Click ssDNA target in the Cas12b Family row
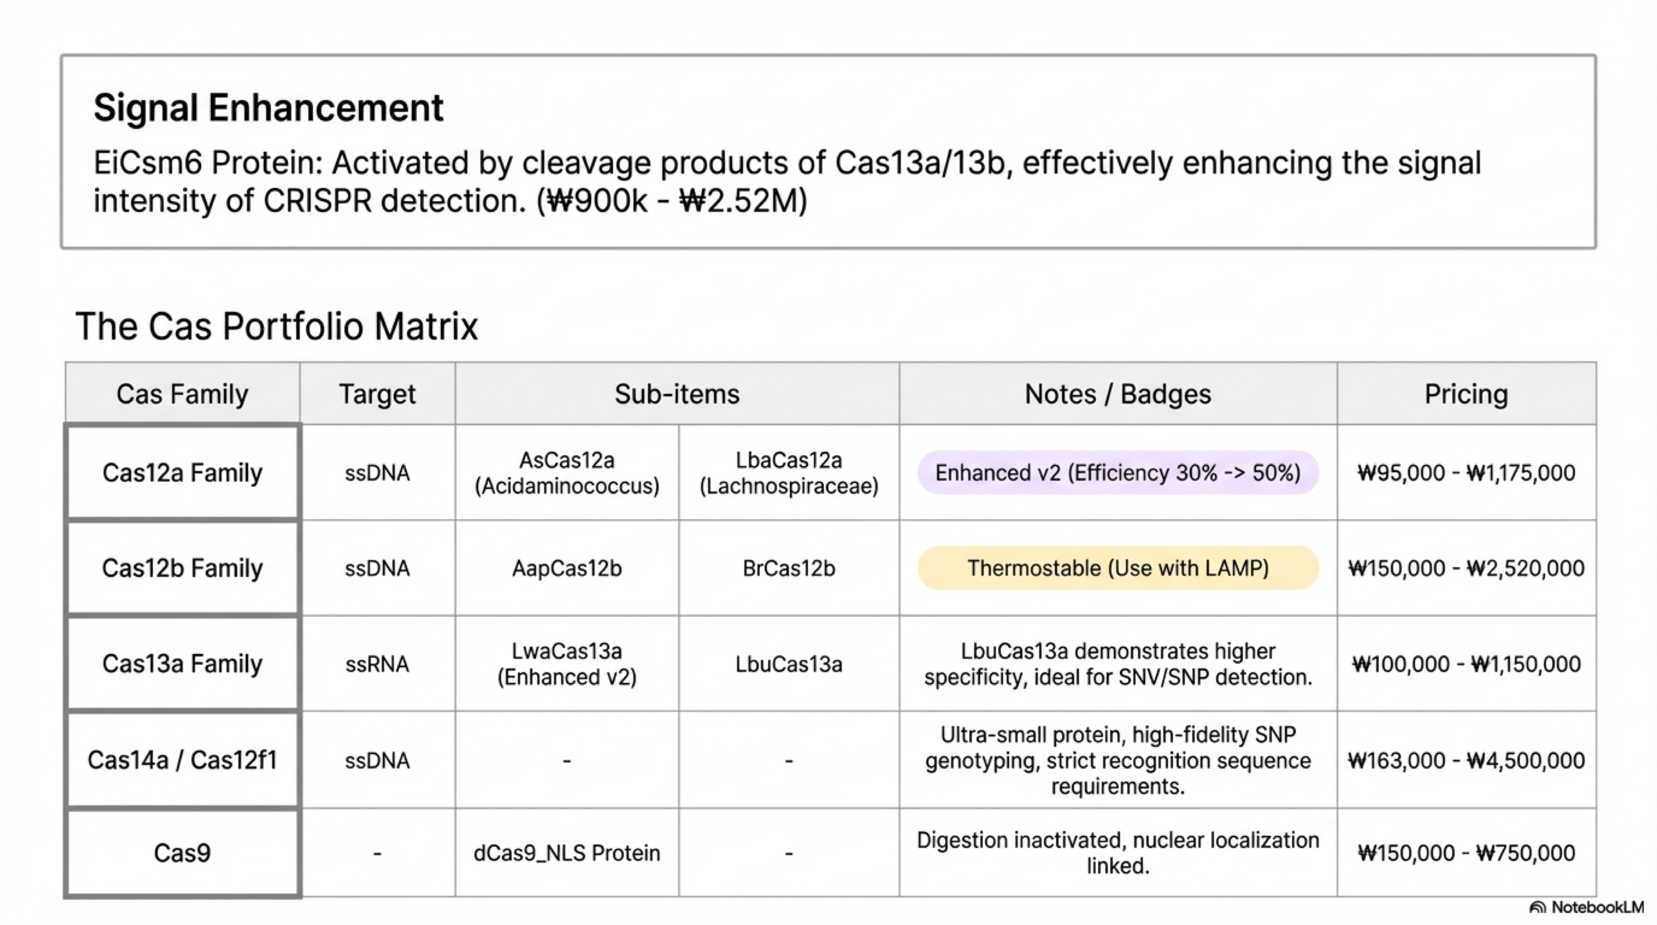This screenshot has height=925, width=1657. pos(378,568)
